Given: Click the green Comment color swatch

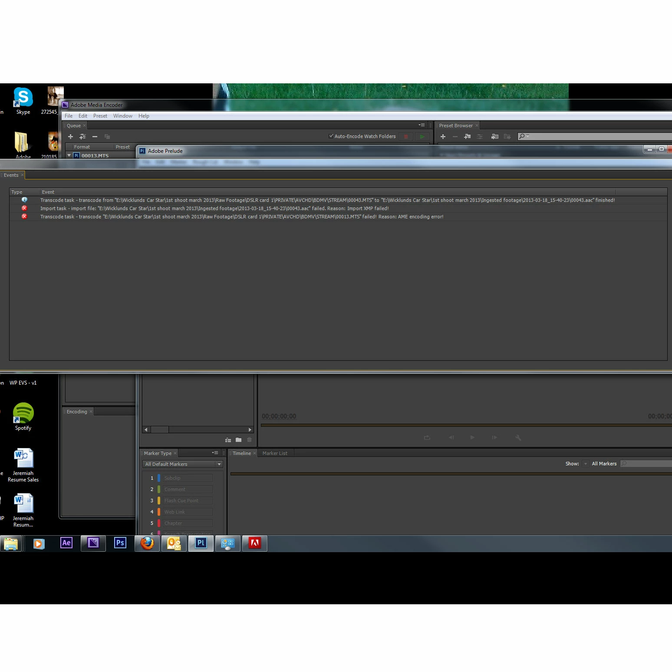Looking at the screenshot, I should coord(159,489).
